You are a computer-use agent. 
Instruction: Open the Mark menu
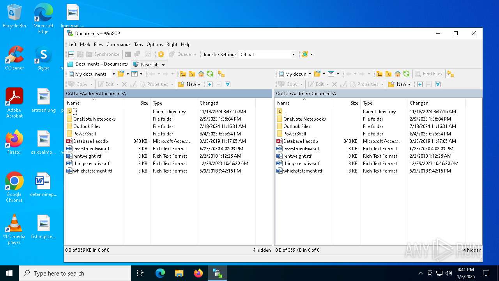[85, 44]
